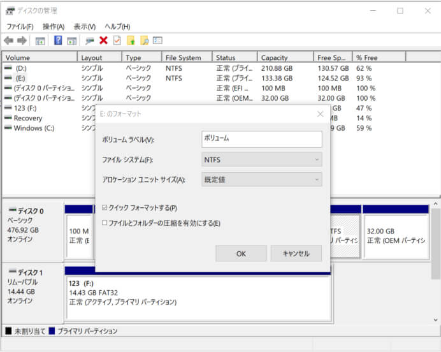Enable ファイルとフォルダーの圧縮を有効にする checkbox
Image resolution: width=441 pixels, height=352 pixels.
pos(105,223)
